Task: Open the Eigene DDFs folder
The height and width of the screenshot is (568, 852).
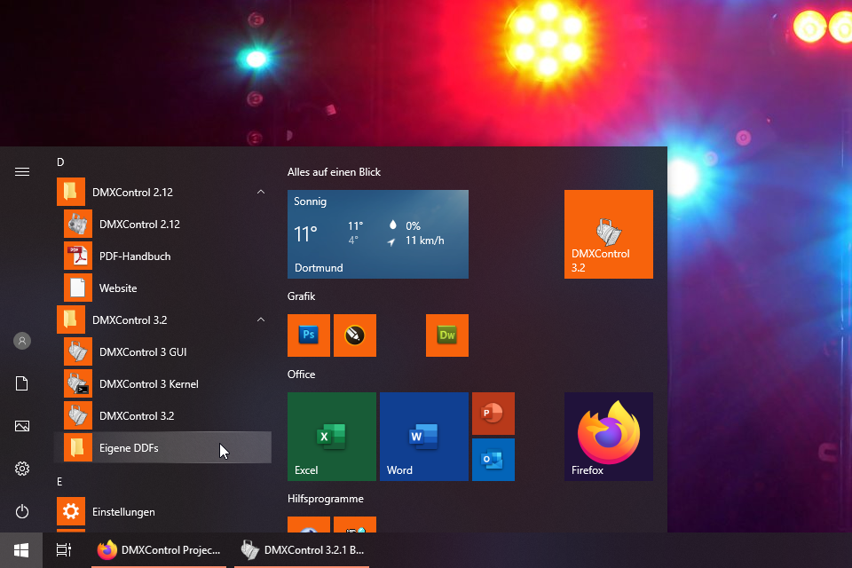Action: [x=129, y=448]
